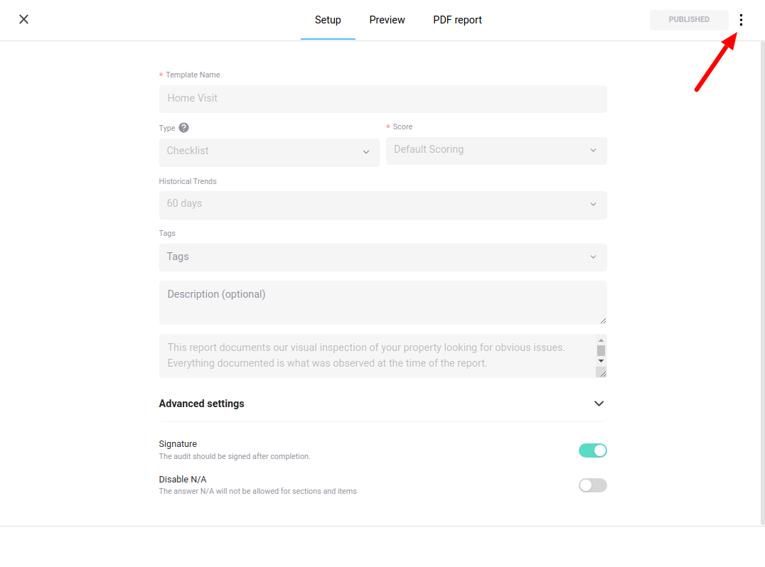Collapse the Advanced settings section
This screenshot has width=765, height=567.
tap(599, 404)
